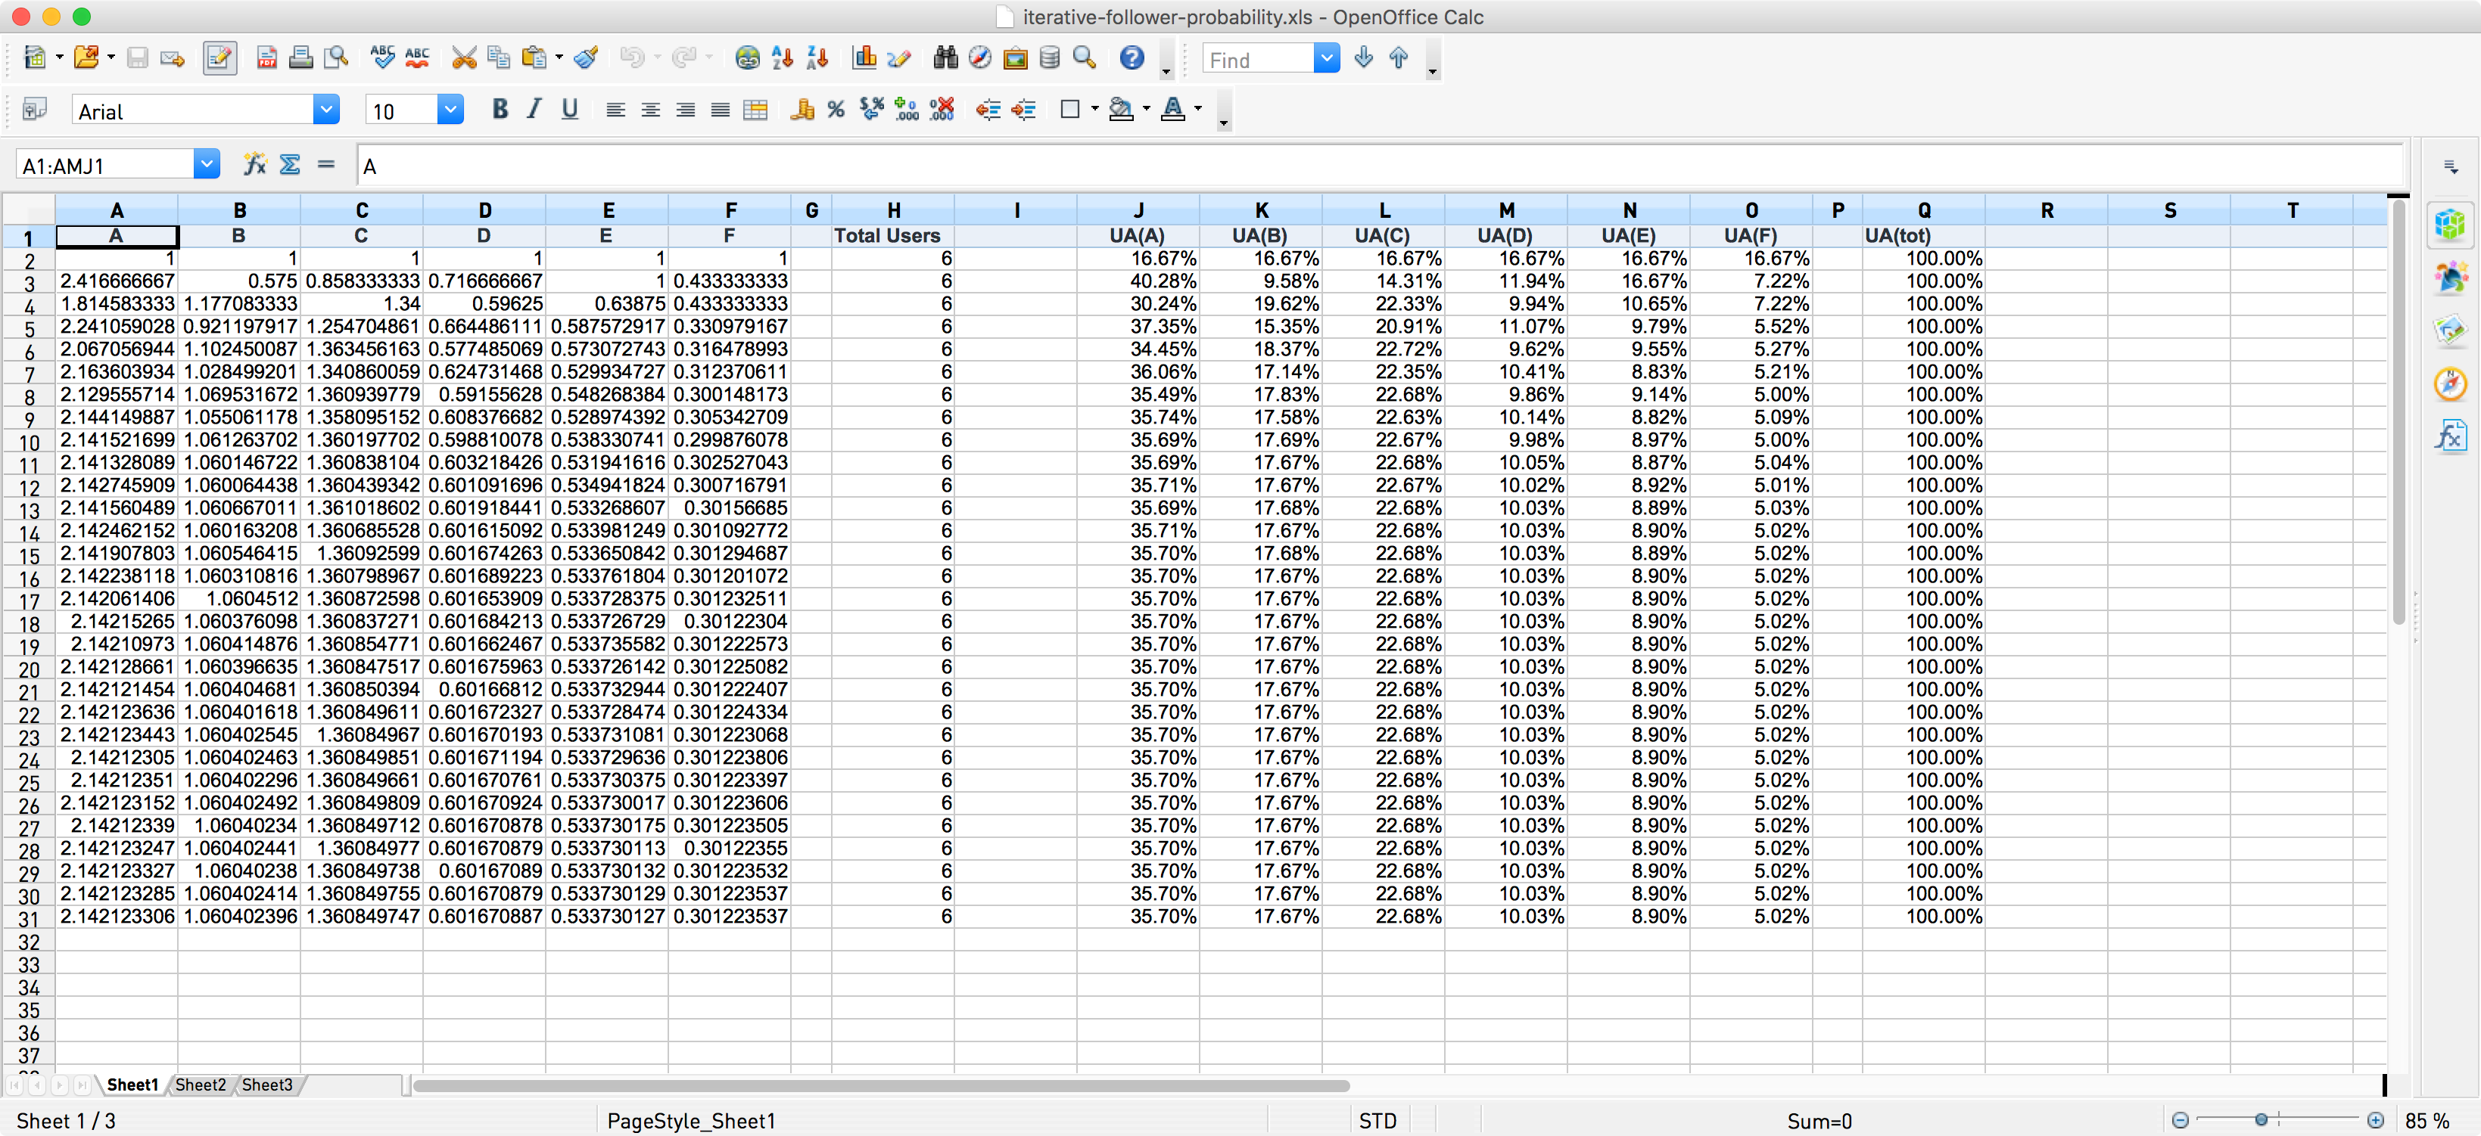Apply Percent number format
Screen dimensions: 2481x1136
836,110
